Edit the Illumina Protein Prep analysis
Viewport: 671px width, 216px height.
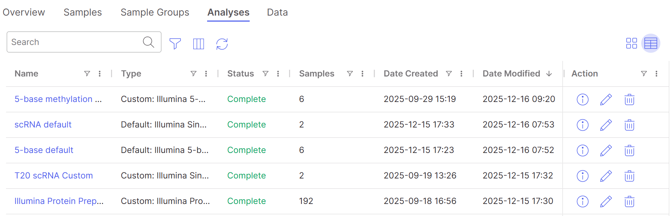606,201
